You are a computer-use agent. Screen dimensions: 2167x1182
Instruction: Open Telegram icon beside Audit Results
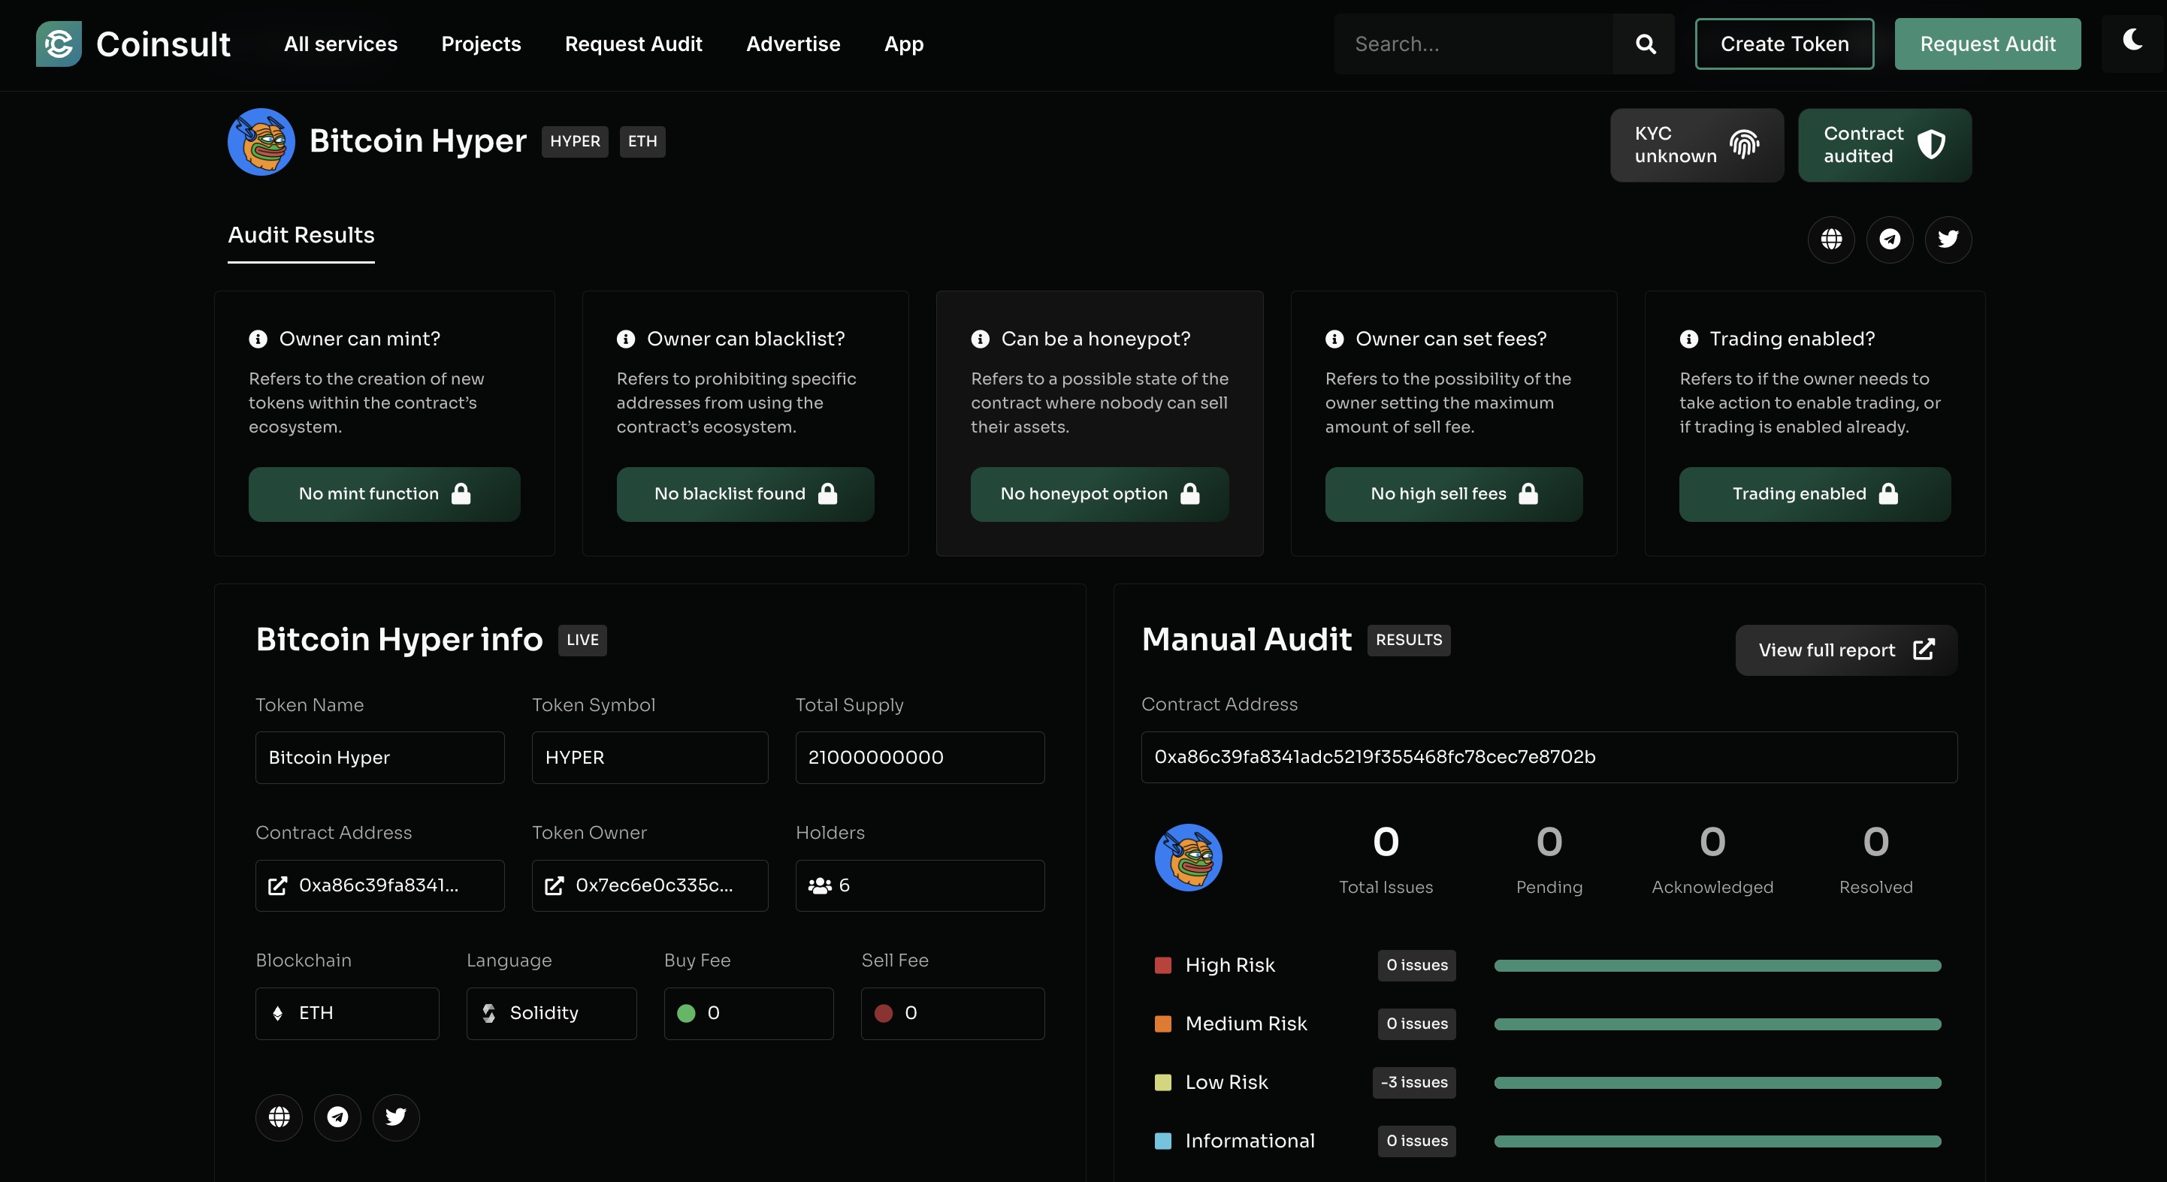1890,240
